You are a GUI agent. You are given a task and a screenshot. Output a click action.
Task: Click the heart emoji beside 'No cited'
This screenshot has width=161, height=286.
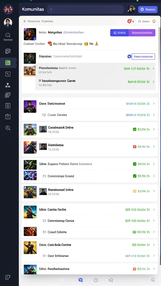point(50,44)
